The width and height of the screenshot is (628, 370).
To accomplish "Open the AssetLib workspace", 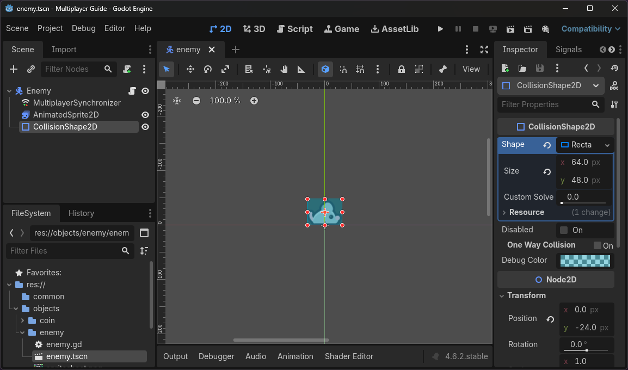I will coord(395,29).
